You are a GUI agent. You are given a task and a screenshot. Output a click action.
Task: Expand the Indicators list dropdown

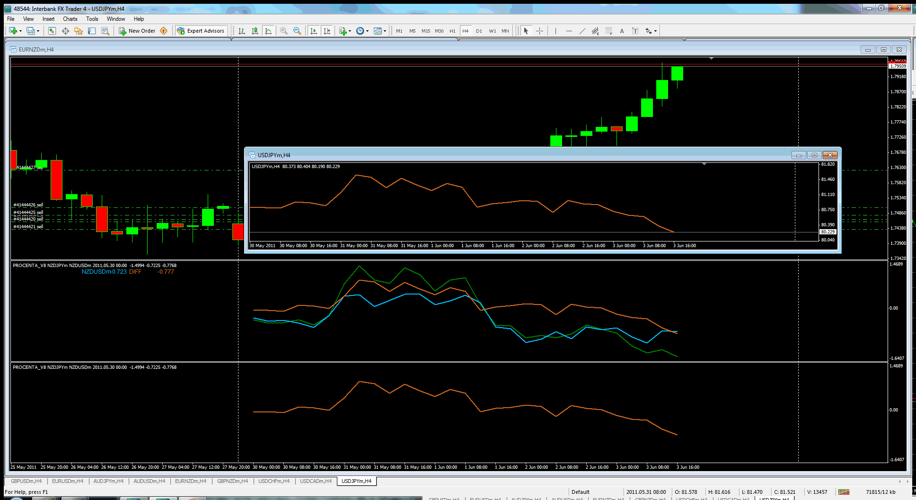pos(350,31)
